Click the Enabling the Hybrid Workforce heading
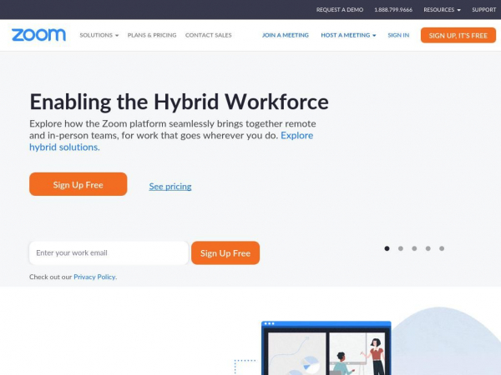This screenshot has height=375, width=501. pyautogui.click(x=179, y=102)
